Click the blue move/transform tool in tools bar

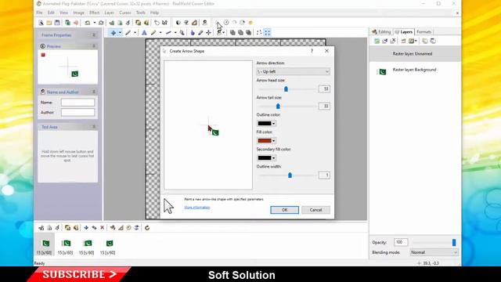[113, 33]
